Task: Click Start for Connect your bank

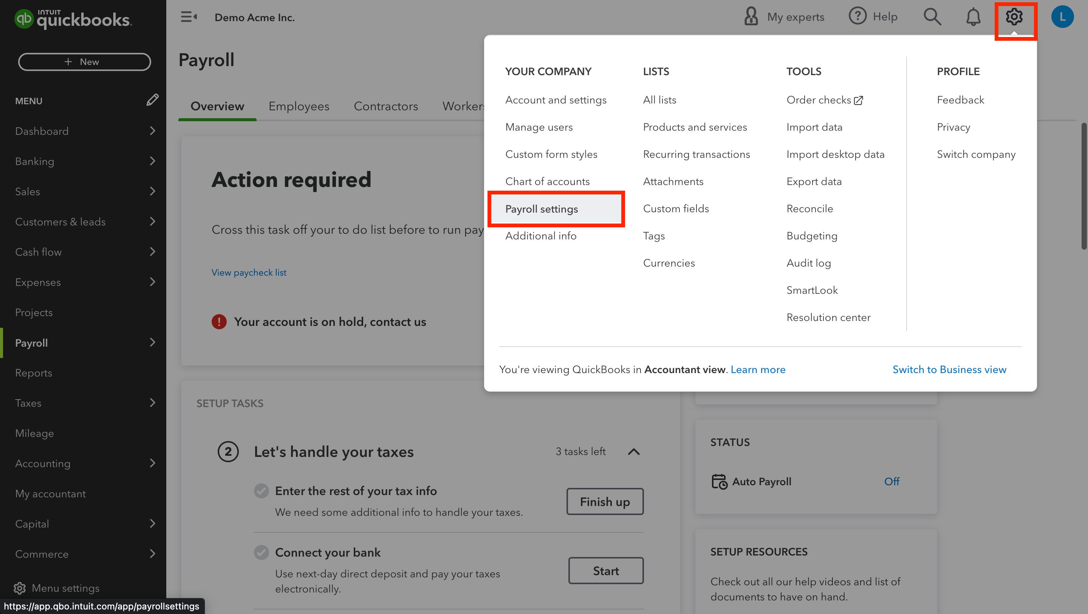Action: click(606, 571)
